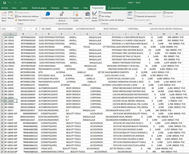189x154 pixels.
Task: Click Paquetes de expansión
Action: [145, 16]
